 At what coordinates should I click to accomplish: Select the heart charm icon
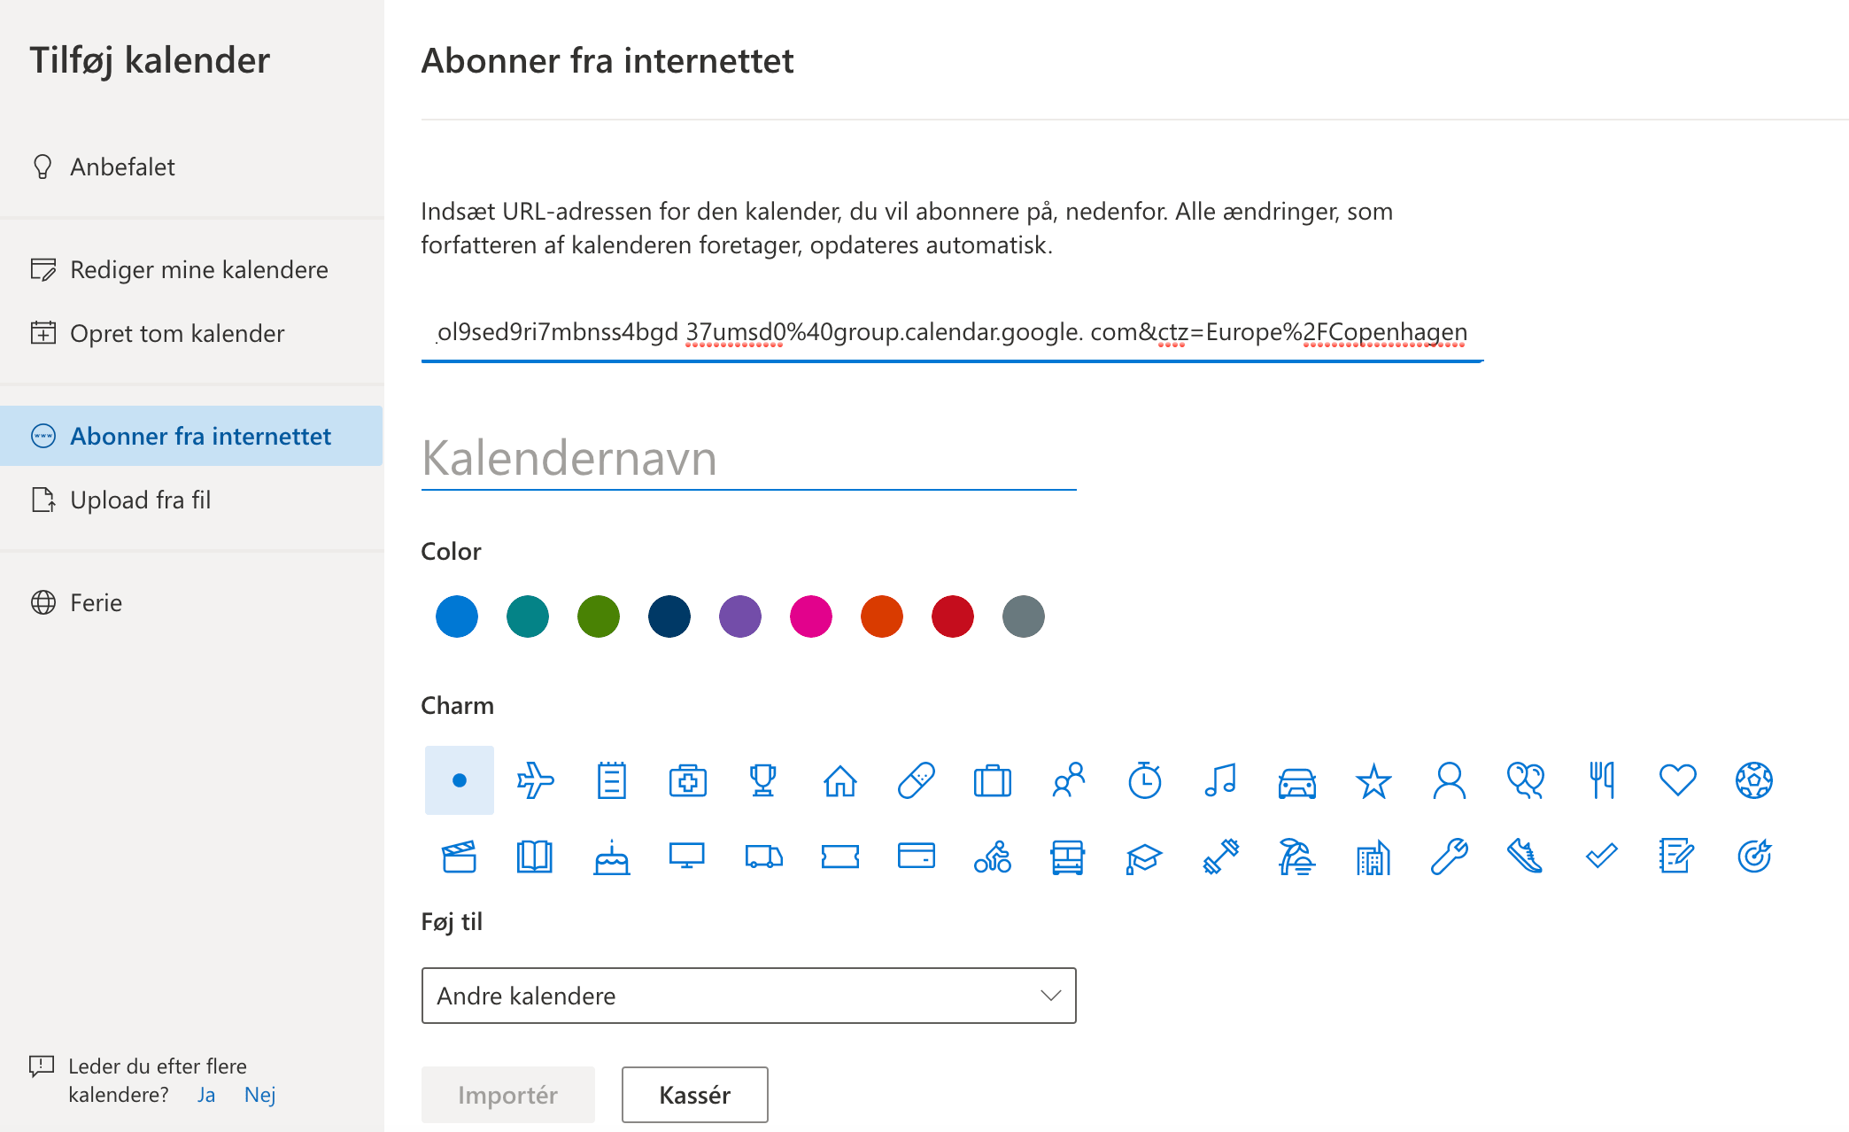(x=1677, y=780)
